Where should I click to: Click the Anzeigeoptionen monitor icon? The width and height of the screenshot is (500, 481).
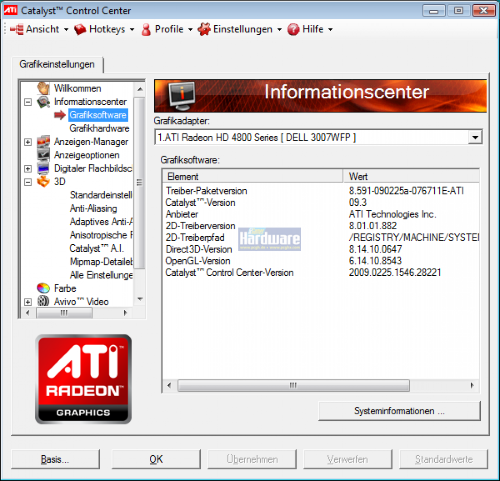point(43,155)
